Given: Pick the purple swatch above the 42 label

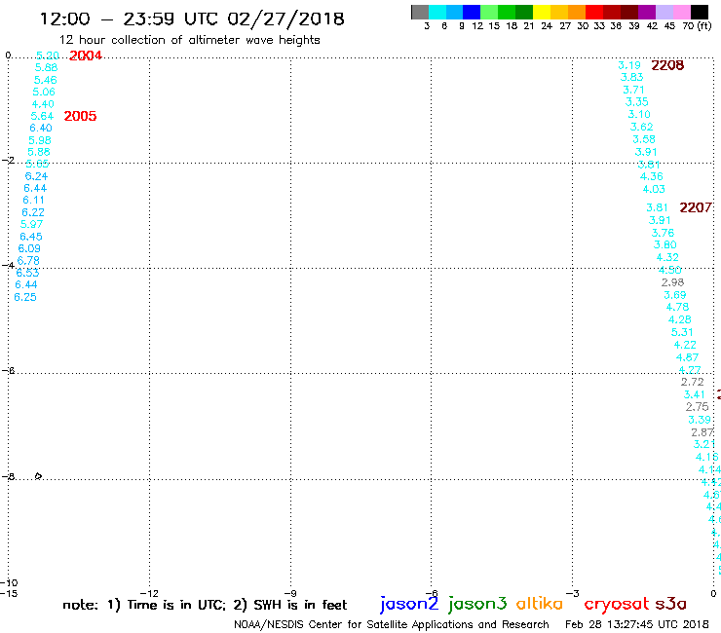Looking at the screenshot, I should click(x=647, y=12).
